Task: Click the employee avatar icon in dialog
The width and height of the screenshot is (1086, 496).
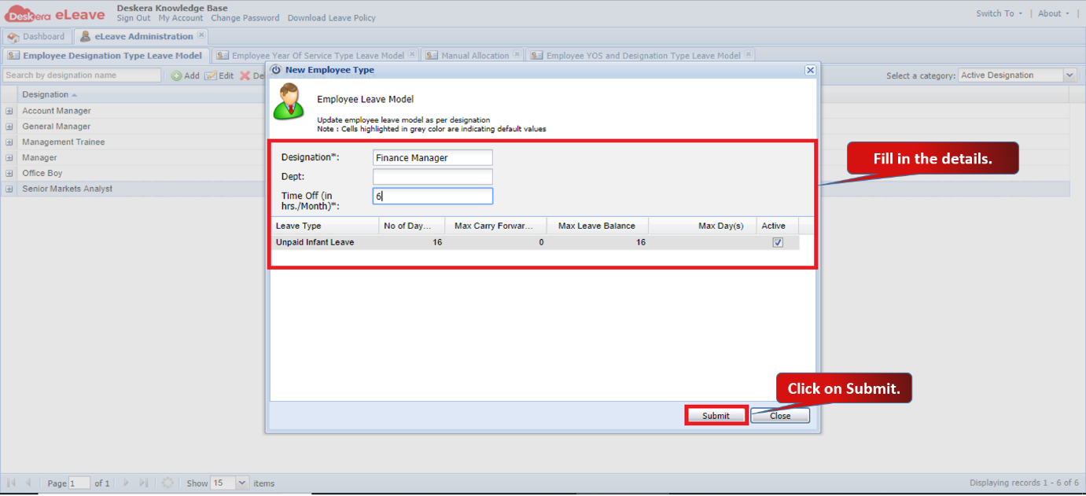Action: coord(289,102)
